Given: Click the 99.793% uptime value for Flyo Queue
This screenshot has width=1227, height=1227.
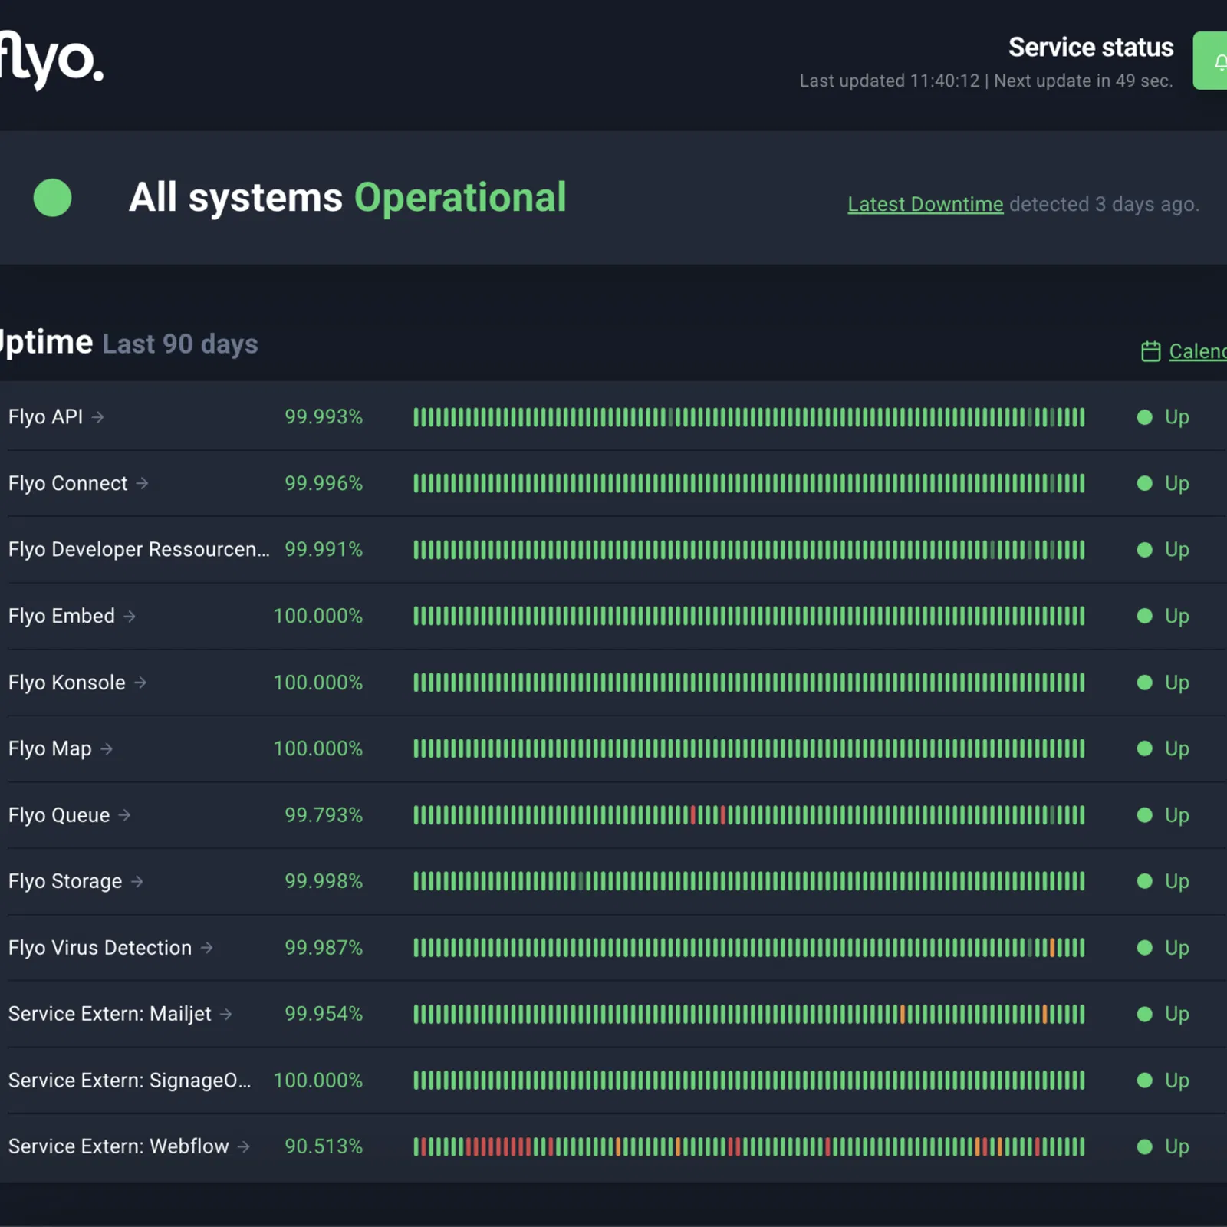Looking at the screenshot, I should coord(324,815).
